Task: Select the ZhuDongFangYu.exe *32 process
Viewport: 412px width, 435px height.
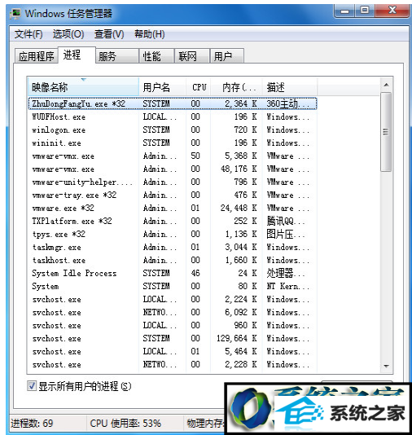Action: click(173, 103)
